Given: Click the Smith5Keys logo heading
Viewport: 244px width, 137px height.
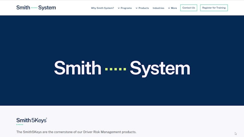Looking at the screenshot, I should click(x=32, y=121).
